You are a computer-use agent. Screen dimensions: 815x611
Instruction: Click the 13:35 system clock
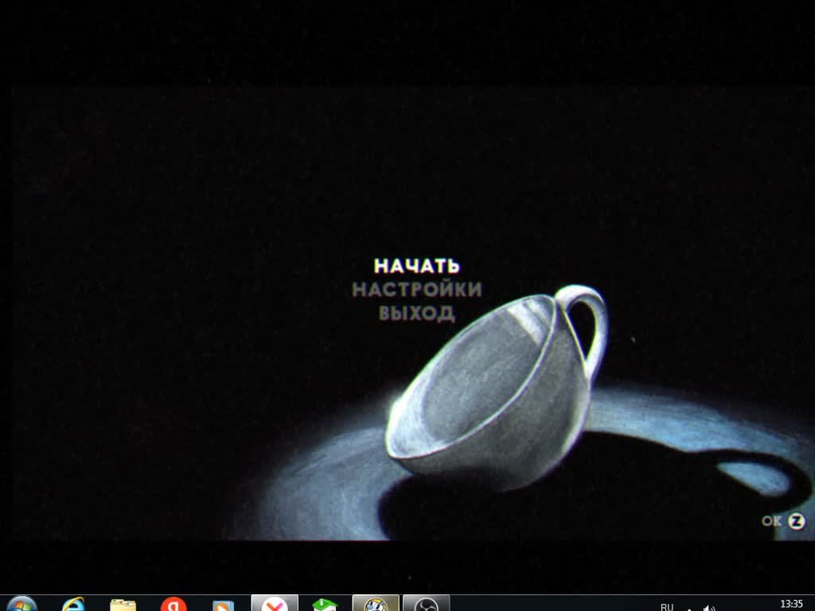(791, 604)
